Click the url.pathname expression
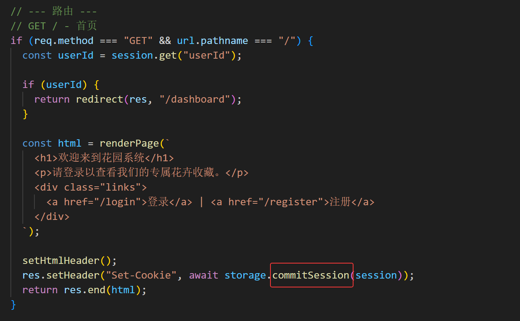 pyautogui.click(x=212, y=41)
